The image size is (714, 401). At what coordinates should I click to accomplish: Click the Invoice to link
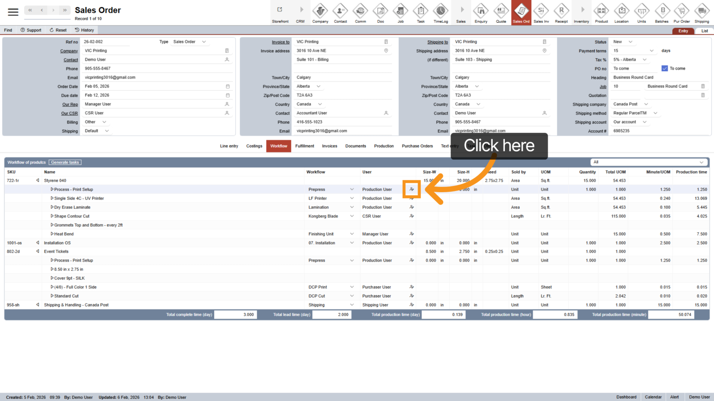(280, 42)
